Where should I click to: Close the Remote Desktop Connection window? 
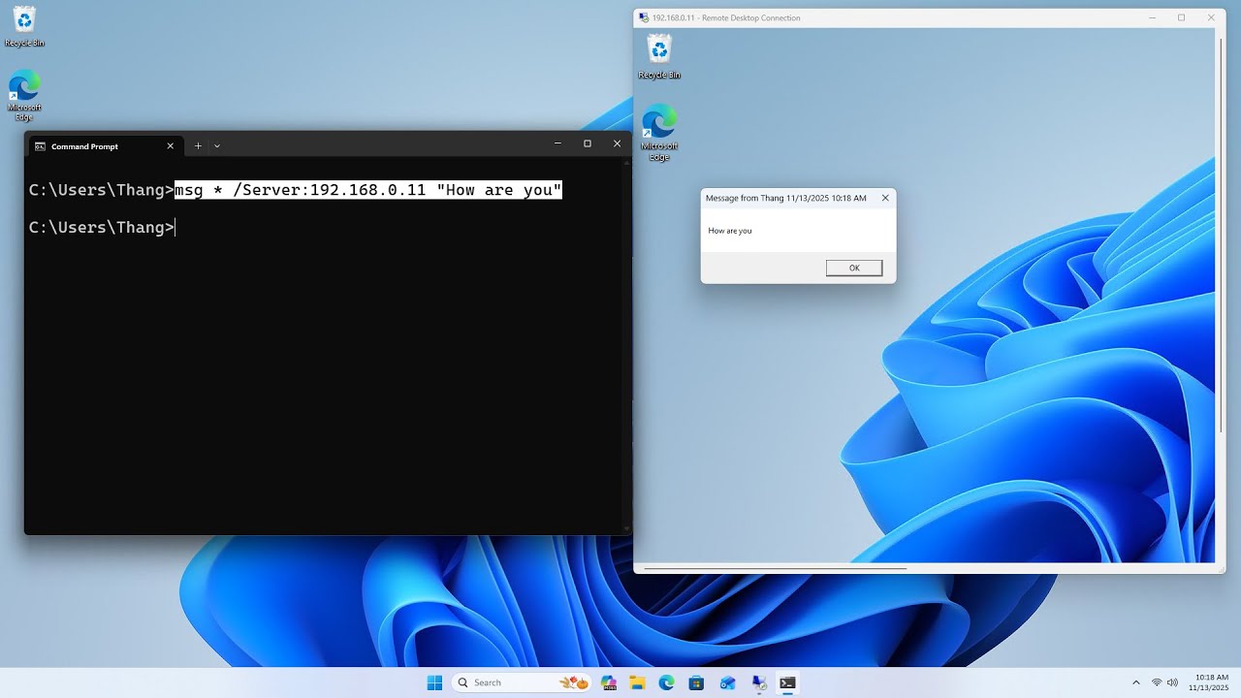click(1211, 17)
